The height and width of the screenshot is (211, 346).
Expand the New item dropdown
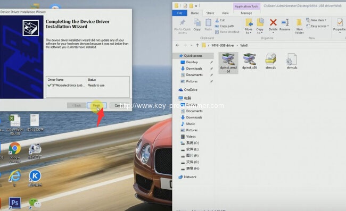click(x=316, y=20)
